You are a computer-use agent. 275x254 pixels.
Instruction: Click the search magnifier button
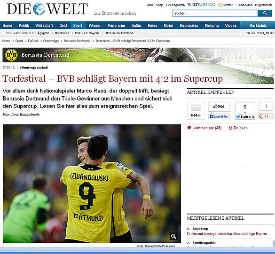click(265, 13)
